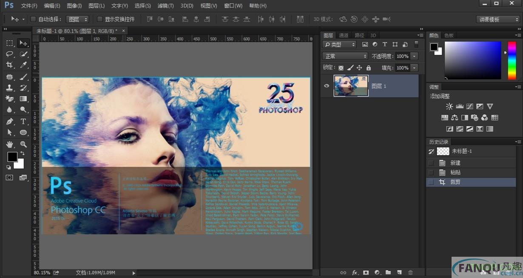Open the 历史记录 panel flyout menu
Image resolution: width=523 pixels, height=278 pixels.
(518, 142)
